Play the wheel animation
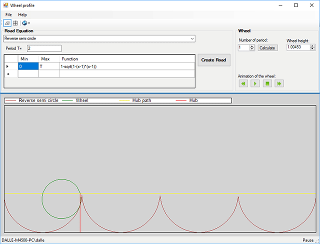The height and width of the screenshot is (244, 320). 255,83
